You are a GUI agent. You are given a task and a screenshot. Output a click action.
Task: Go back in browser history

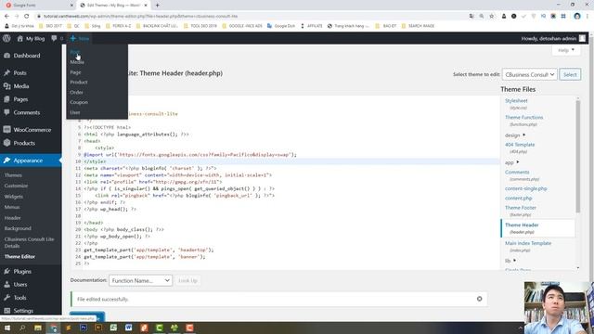(x=6, y=17)
